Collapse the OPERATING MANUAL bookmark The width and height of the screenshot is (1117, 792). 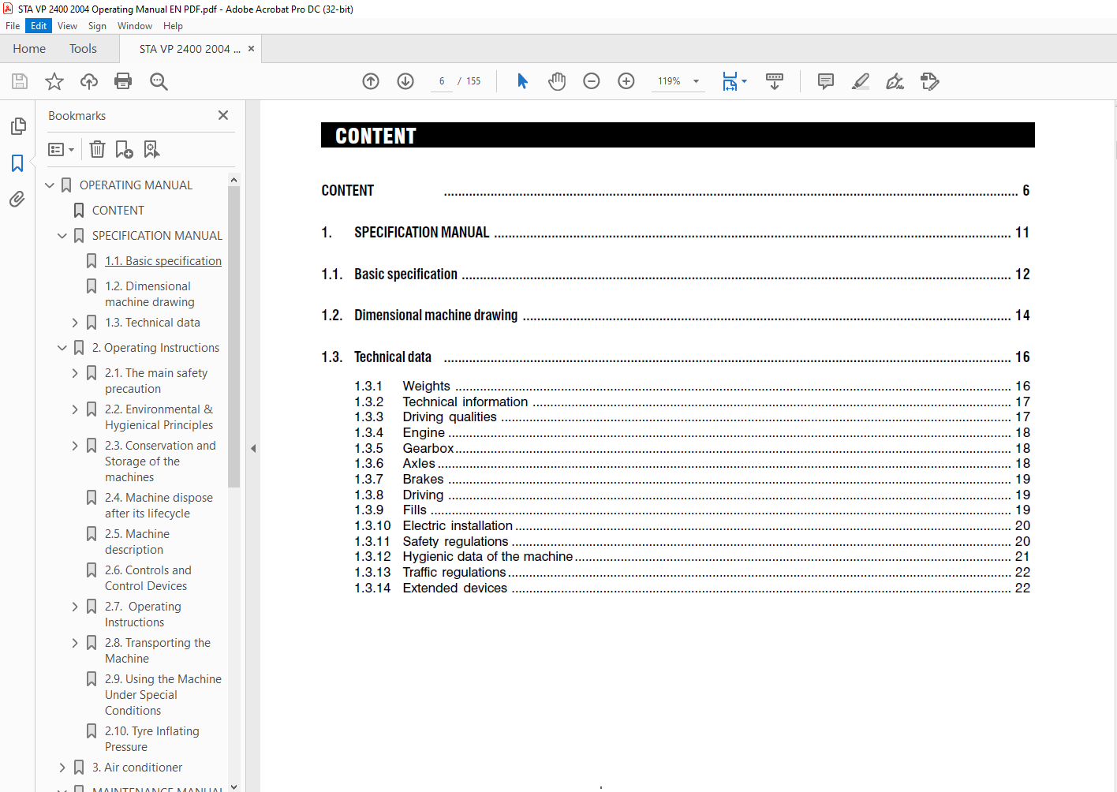50,185
